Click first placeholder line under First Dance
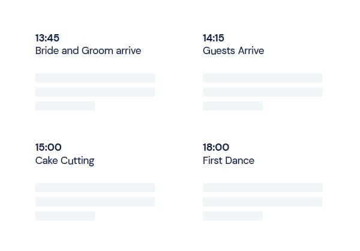The image size is (360, 251). tap(262, 188)
